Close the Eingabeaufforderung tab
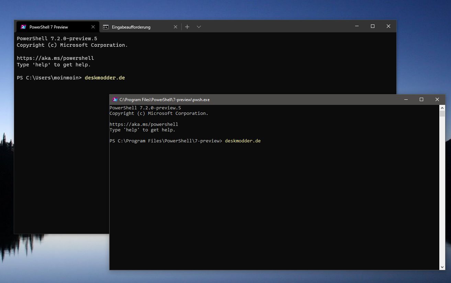The image size is (451, 283). [x=176, y=27]
